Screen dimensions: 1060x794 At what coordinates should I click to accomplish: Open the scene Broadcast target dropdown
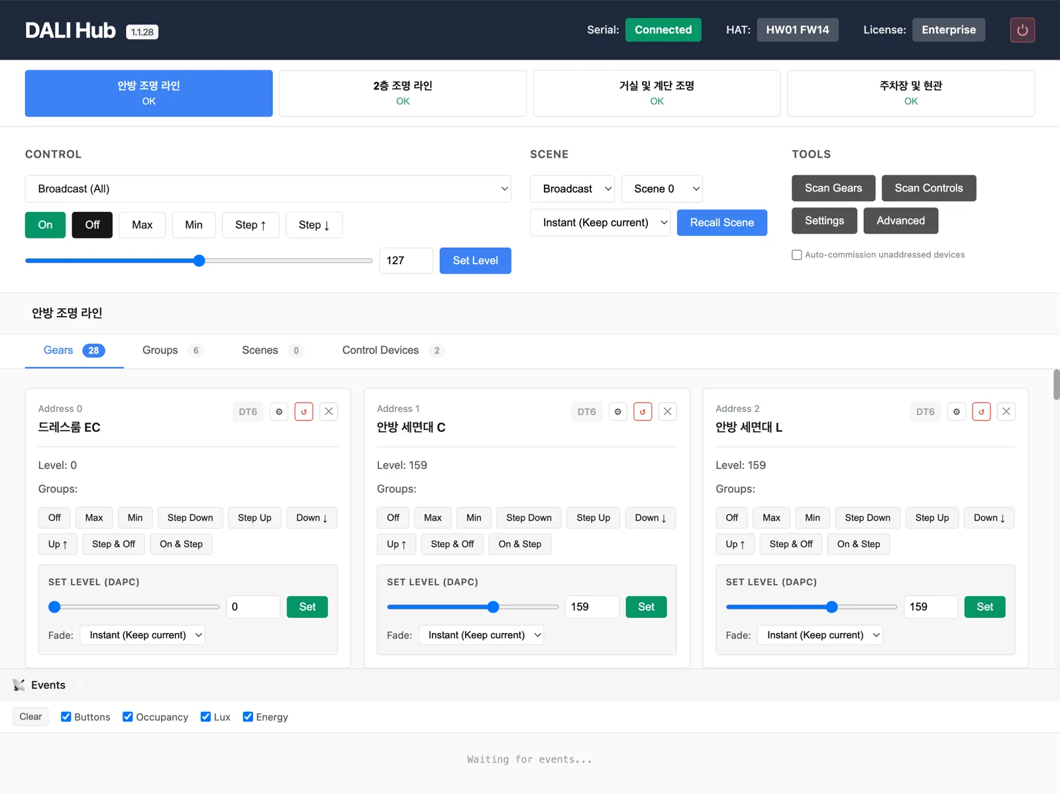click(572, 189)
